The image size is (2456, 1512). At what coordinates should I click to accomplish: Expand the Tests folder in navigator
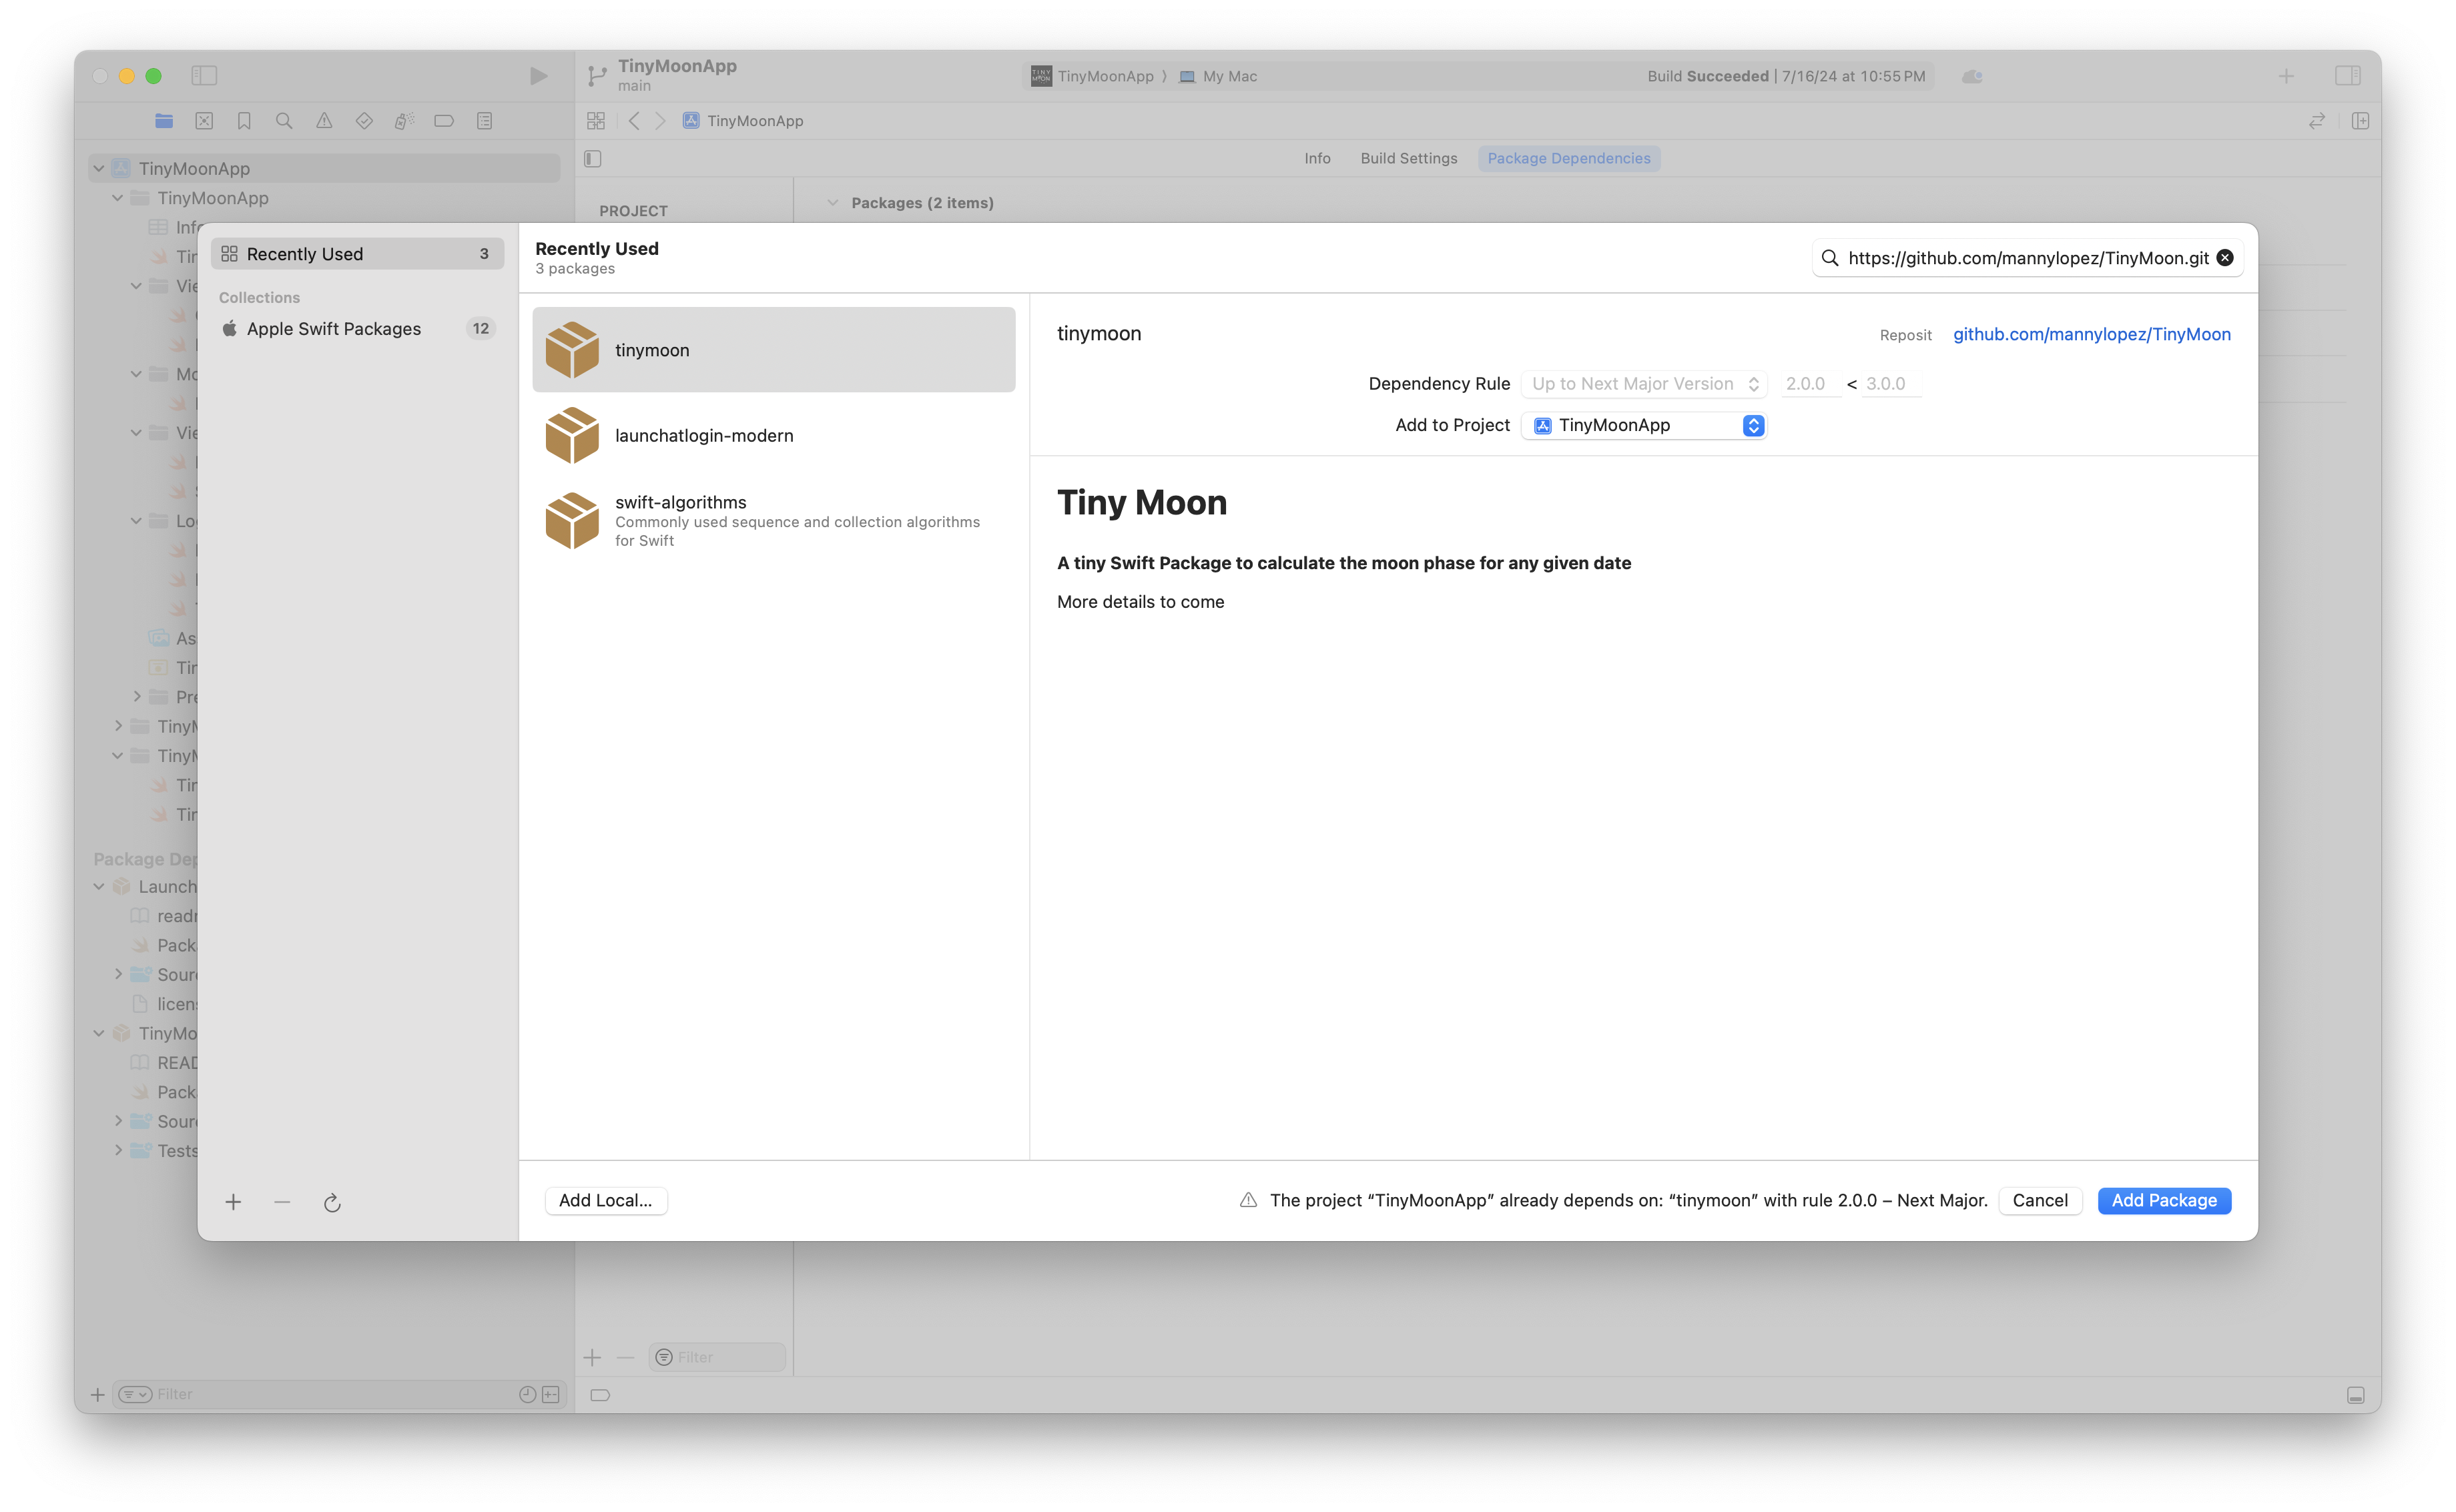point(118,1150)
